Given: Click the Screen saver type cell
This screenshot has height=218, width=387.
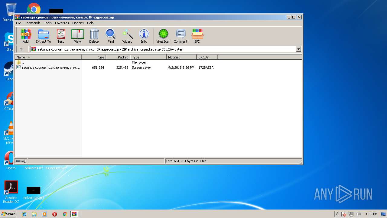Looking at the screenshot, I should tap(141, 68).
